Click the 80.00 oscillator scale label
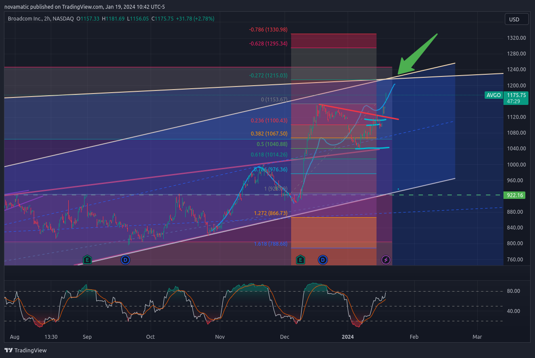Image resolution: width=535 pixels, height=358 pixels. (x=514, y=291)
